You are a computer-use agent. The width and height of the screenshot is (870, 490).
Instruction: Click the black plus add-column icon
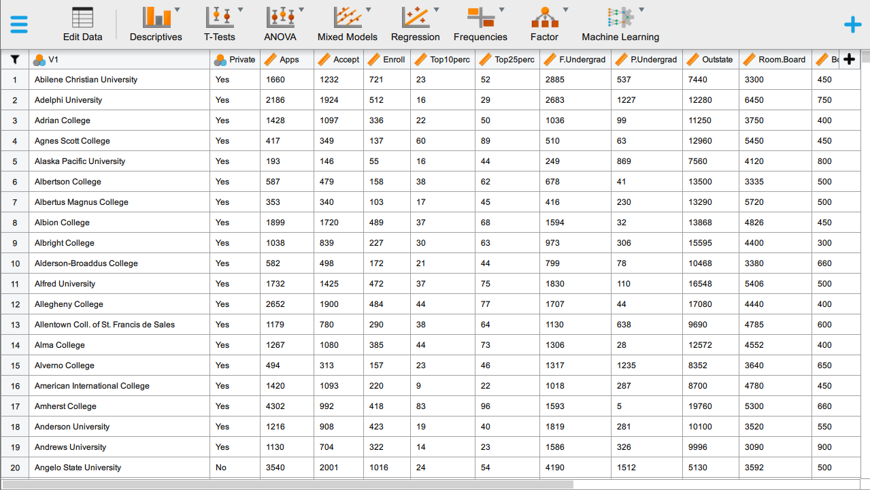point(849,59)
